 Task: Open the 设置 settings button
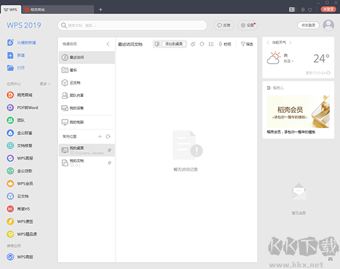tap(247, 25)
